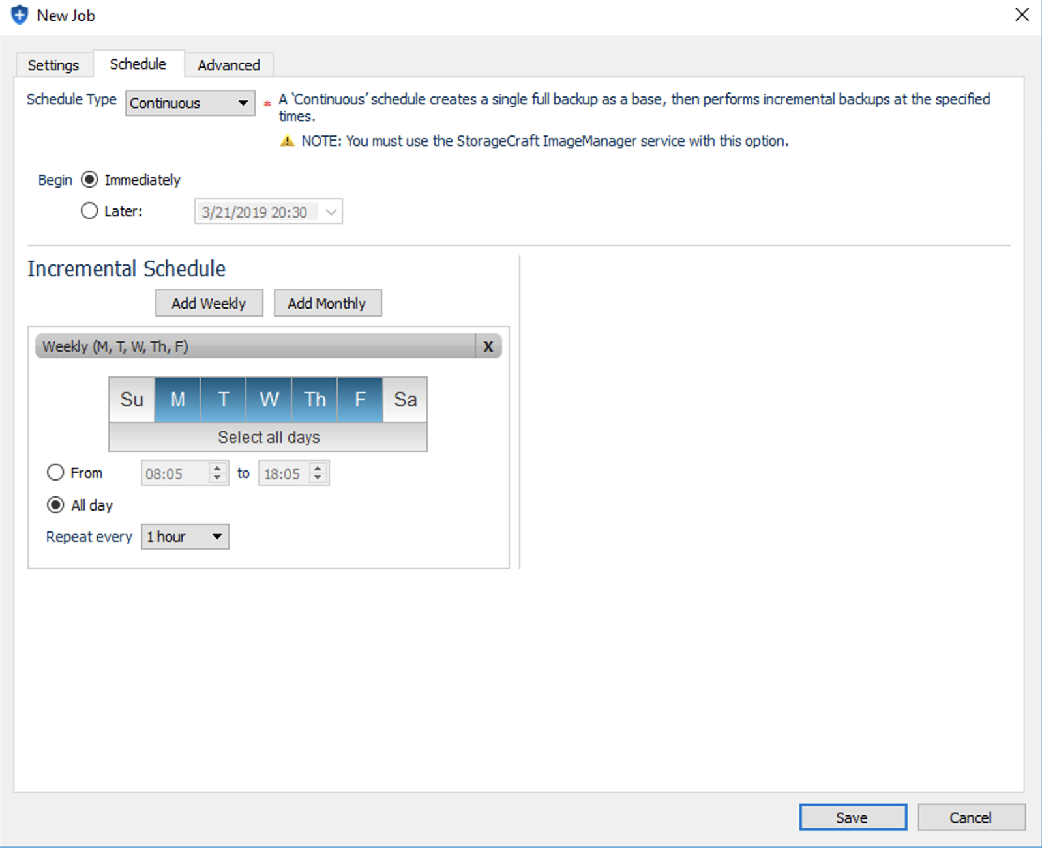Click the 'Continuous' schedule description text
Viewport: 1042px width, 848px height.
click(x=634, y=107)
